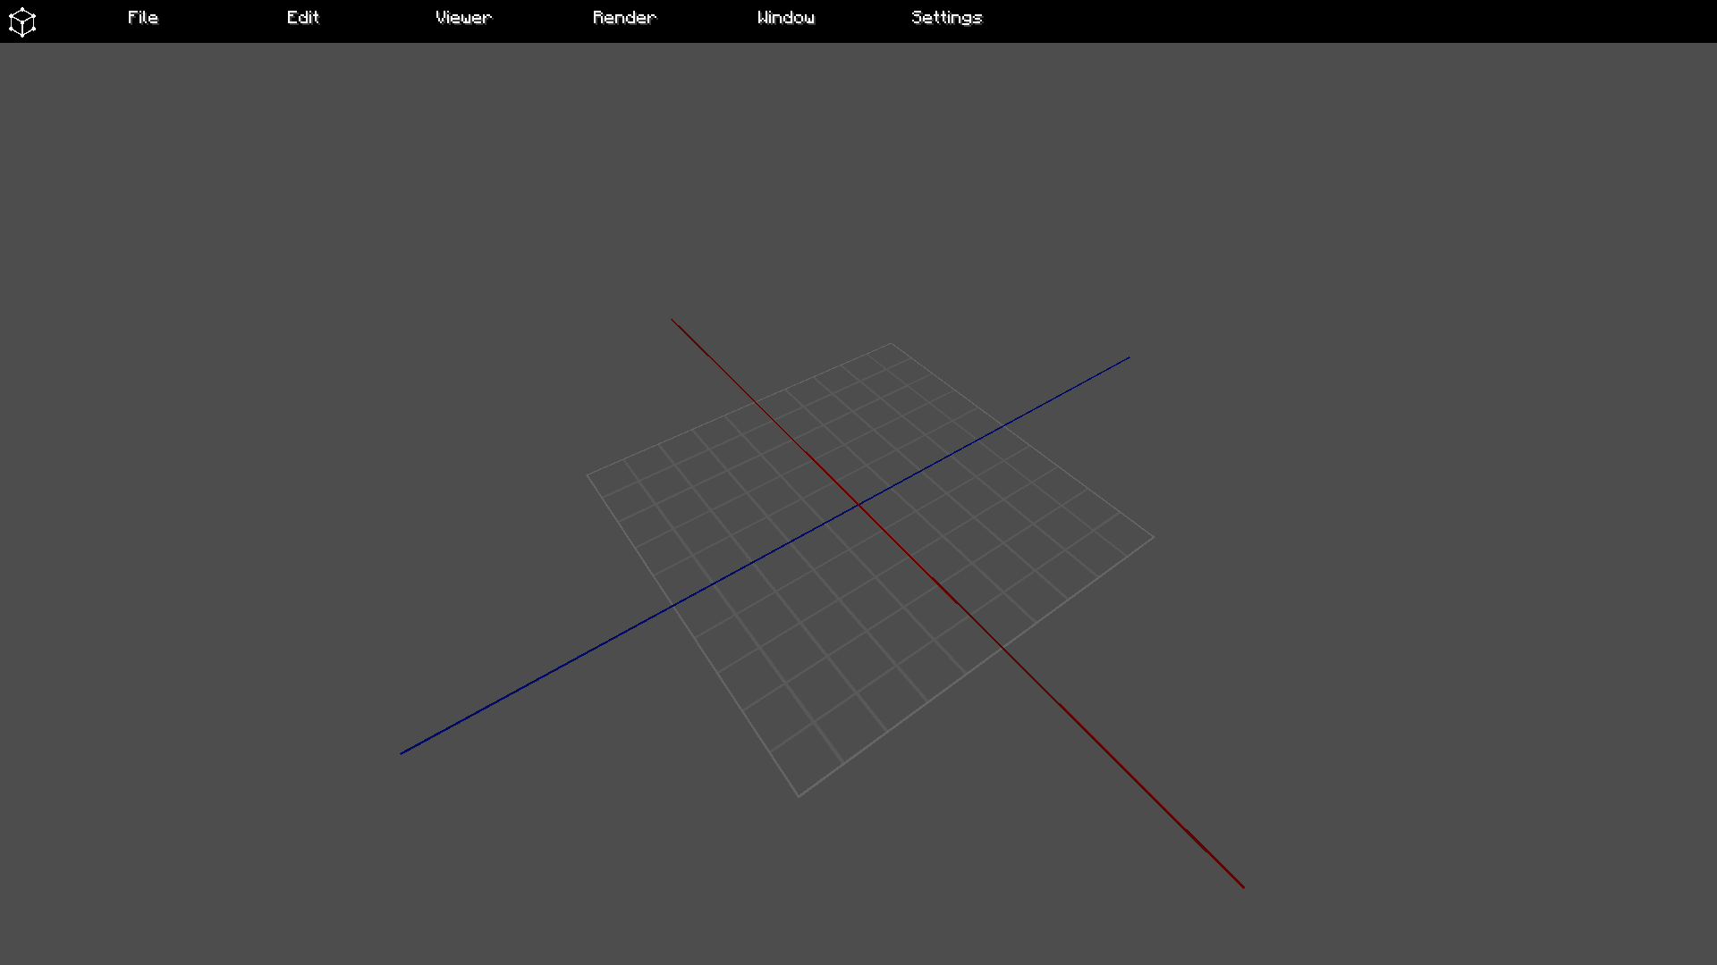The width and height of the screenshot is (1717, 965).
Task: Click the topmost corner of the grid
Action: 891,343
